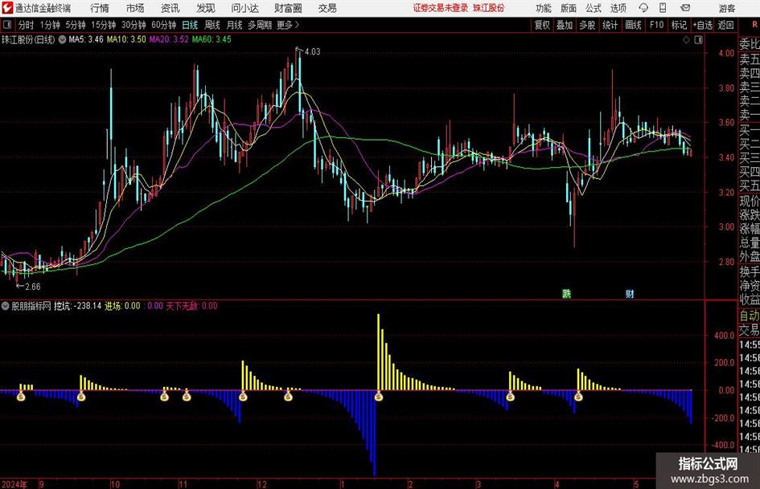Click the 标记 mark button

coord(679,25)
